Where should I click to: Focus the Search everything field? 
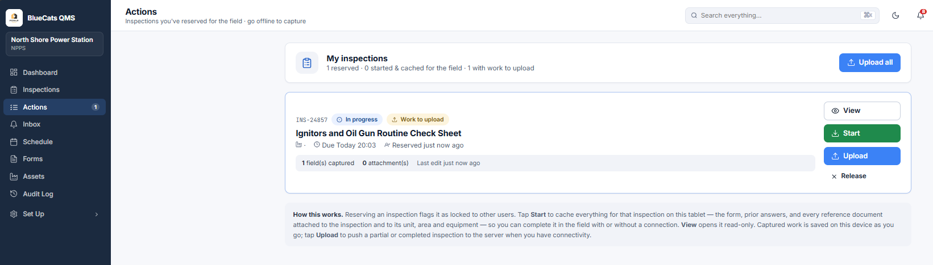(782, 15)
